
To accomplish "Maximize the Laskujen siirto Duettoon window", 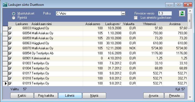I will pos(179,5).
